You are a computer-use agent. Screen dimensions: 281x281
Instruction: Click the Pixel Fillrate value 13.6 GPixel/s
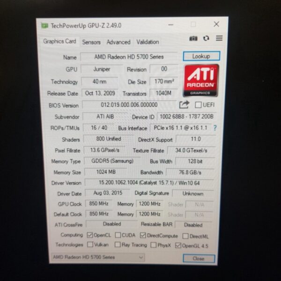105,150
